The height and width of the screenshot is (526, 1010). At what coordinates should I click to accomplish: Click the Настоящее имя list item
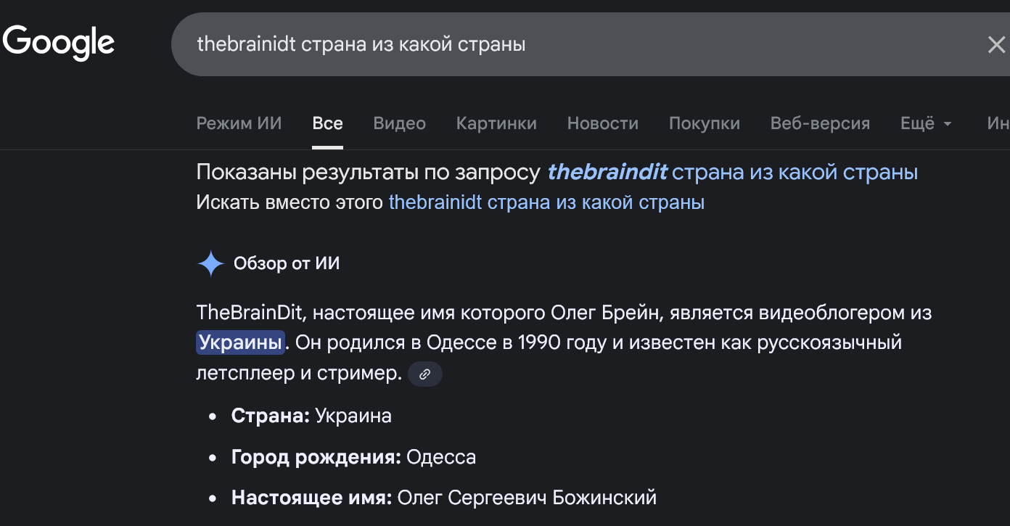click(443, 498)
